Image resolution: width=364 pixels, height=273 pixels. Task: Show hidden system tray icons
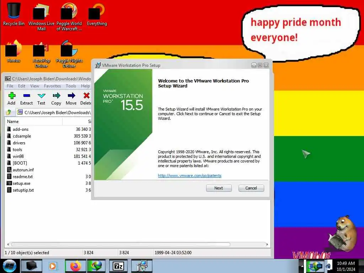pos(302,266)
